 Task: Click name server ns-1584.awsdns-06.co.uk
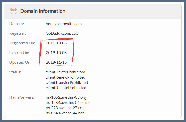(67, 103)
